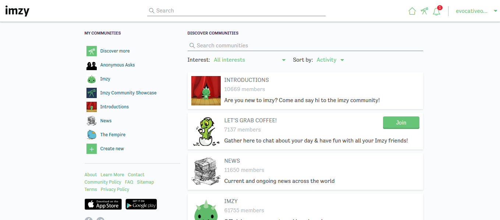Image resolution: width=500 pixels, height=220 pixels.
Task: Open The Fempire community link
Action: [x=113, y=135]
